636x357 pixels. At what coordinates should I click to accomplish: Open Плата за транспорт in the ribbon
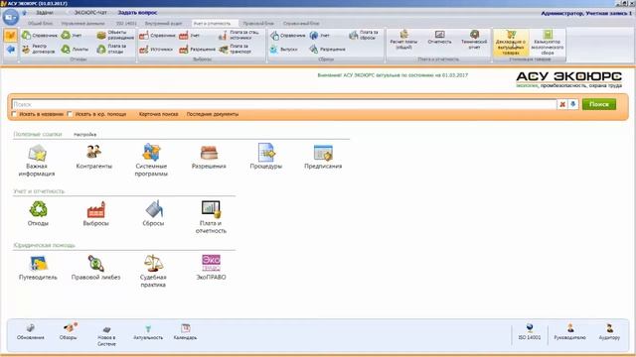236,50
